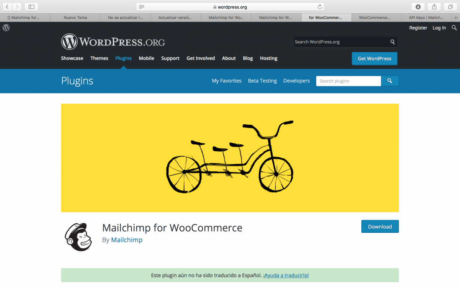The height and width of the screenshot is (287, 460).
Task: Open Reader view icon in address bar
Action: click(141, 7)
